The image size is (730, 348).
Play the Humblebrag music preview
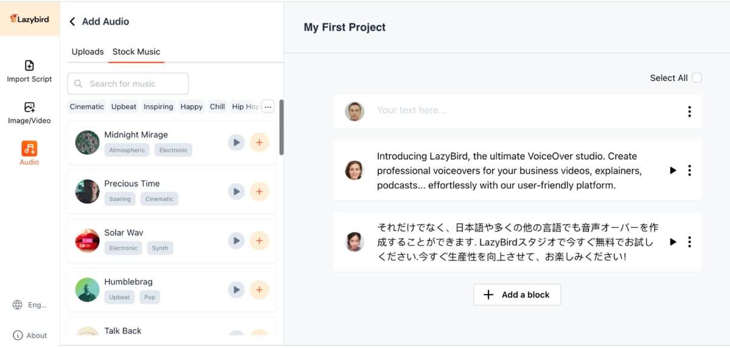[x=236, y=290]
